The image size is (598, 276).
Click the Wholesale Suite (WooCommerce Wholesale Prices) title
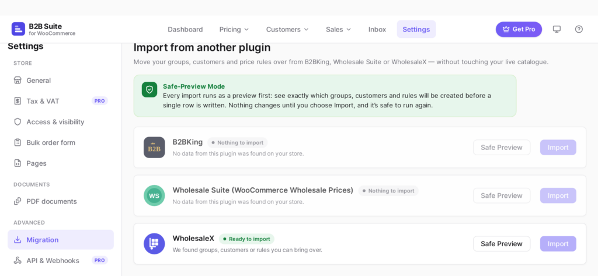(x=263, y=190)
